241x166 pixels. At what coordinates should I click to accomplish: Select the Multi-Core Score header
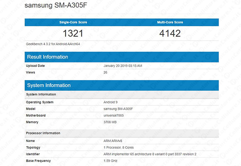(x=170, y=22)
